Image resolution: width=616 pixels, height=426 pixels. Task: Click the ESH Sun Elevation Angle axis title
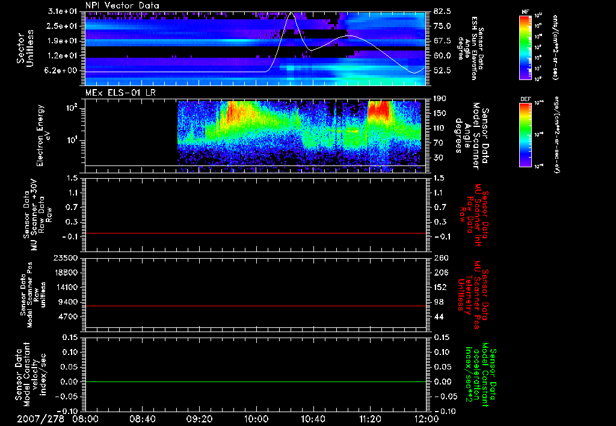click(x=470, y=48)
